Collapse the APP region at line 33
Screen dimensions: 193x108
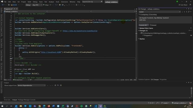14,69
